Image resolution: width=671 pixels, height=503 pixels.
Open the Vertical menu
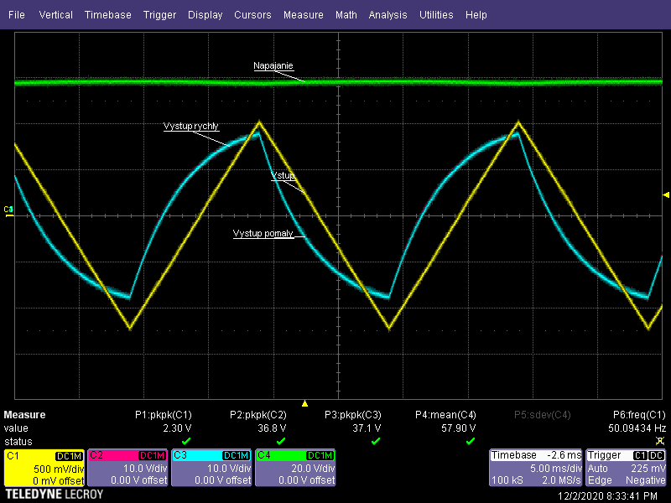pos(55,15)
